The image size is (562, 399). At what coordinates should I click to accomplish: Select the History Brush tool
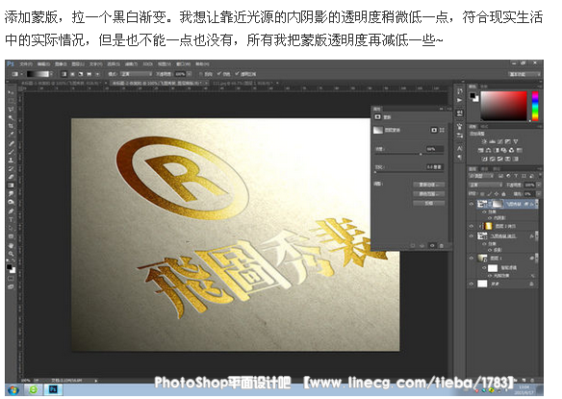[11, 168]
